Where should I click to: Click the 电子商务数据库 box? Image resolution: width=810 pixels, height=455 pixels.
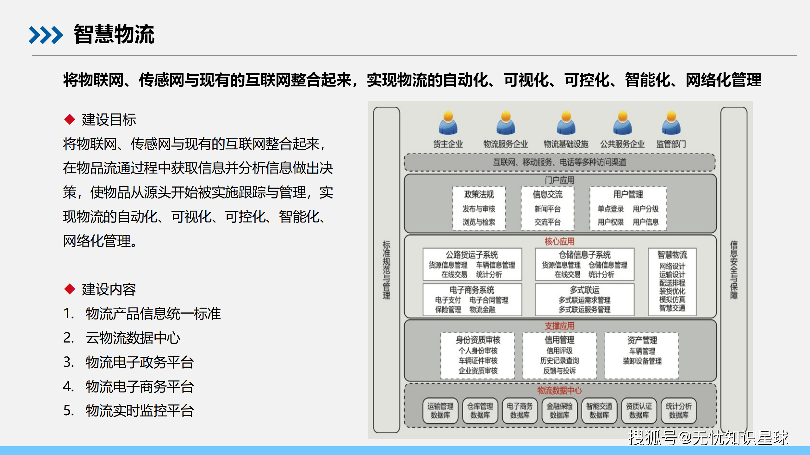[520, 410]
